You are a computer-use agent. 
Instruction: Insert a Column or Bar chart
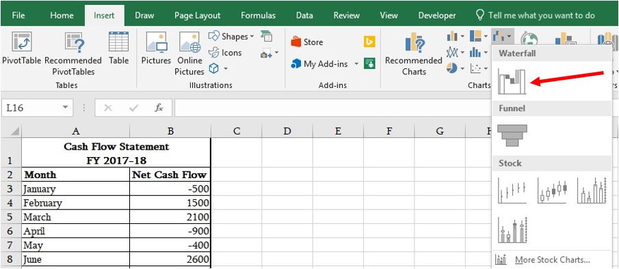pos(452,37)
